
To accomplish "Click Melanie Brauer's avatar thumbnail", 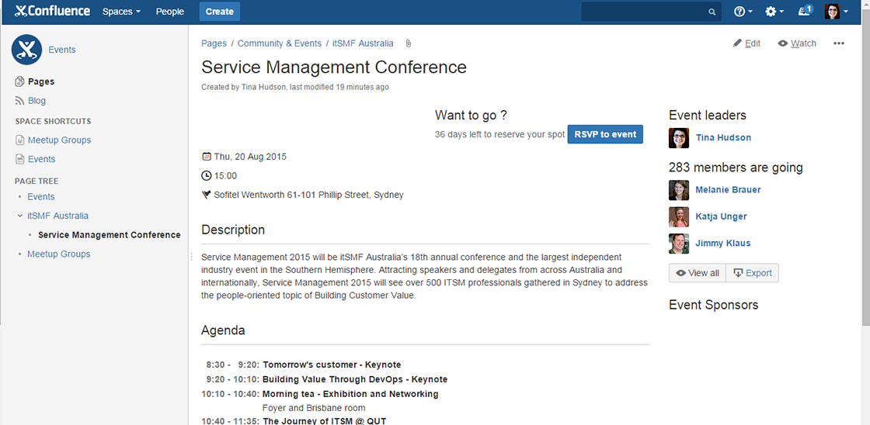I will 679,190.
